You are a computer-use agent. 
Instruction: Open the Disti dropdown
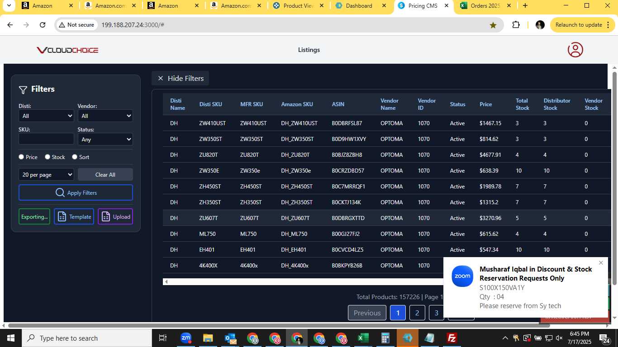tap(46, 116)
